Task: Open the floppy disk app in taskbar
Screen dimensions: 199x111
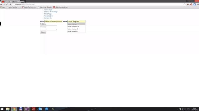Action: tap(21, 109)
